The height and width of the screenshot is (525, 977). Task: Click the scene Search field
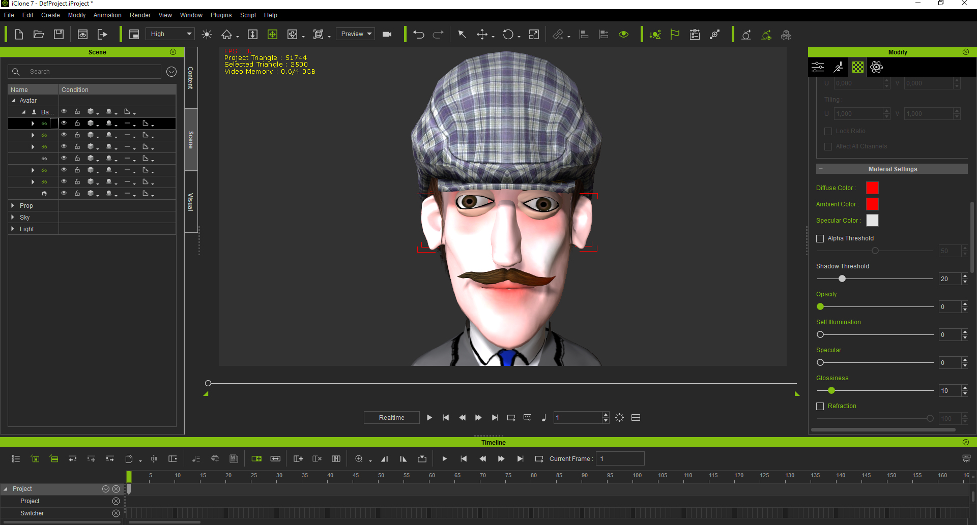pyautogui.click(x=85, y=72)
